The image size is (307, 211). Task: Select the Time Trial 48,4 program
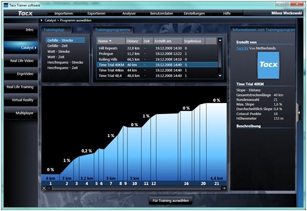(157, 76)
